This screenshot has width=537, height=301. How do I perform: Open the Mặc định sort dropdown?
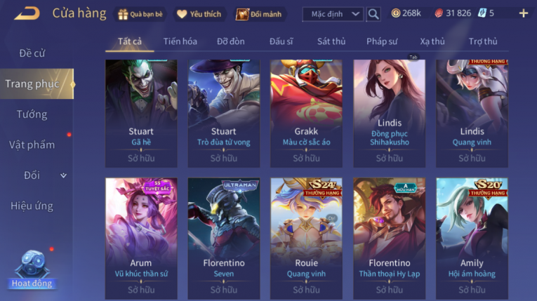333,14
